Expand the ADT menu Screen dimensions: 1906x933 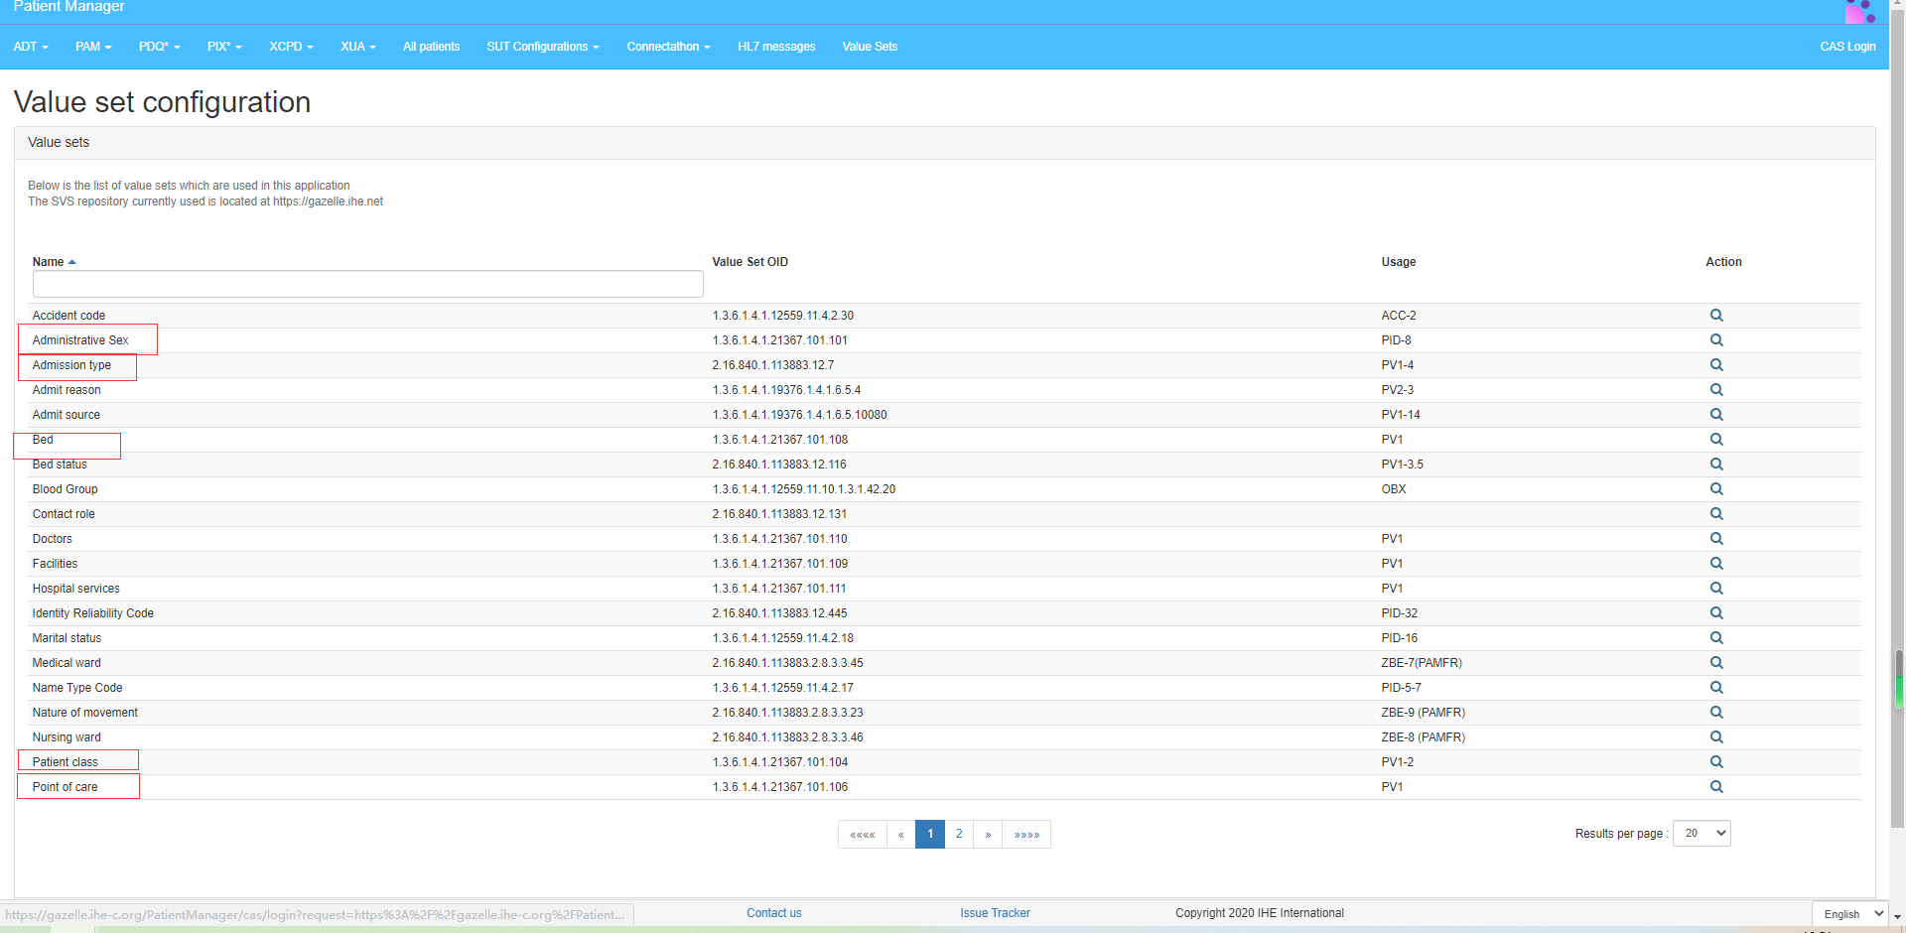point(31,47)
